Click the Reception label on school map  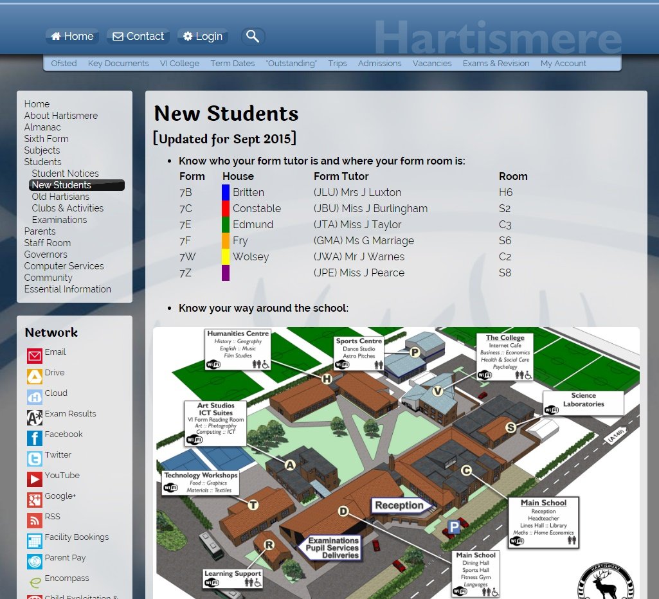(x=399, y=505)
